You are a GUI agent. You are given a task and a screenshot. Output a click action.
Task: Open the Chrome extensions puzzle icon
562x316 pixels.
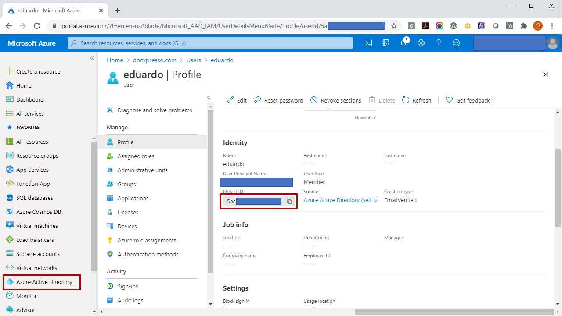523,26
